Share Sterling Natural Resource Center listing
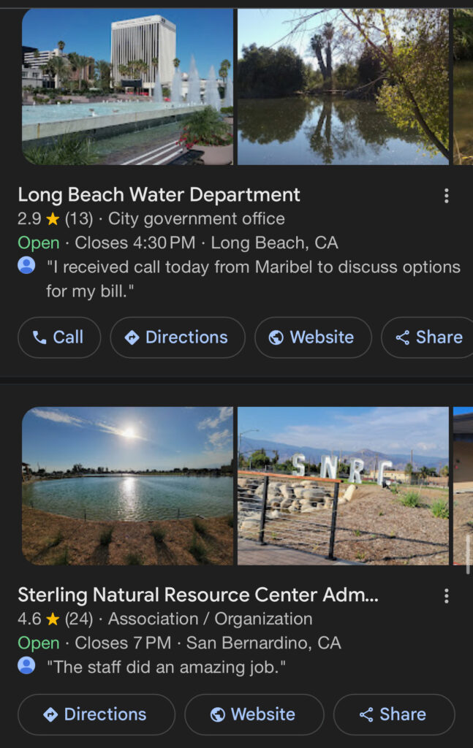 [393, 714]
